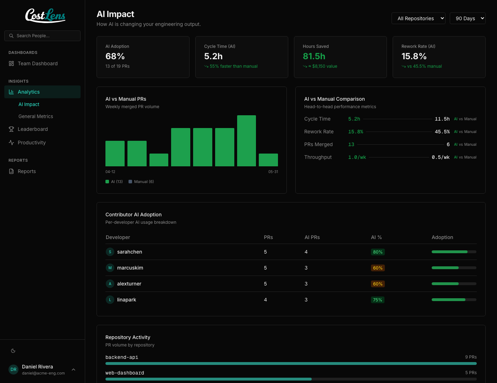Click the marcuskim developer name
The image size is (497, 383).
130,268
